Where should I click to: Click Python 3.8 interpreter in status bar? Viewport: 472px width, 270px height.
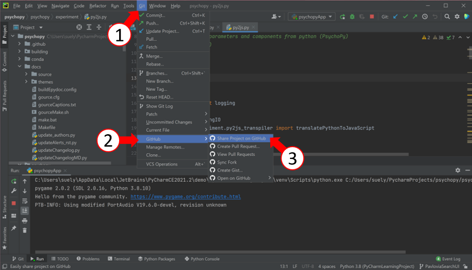377,266
